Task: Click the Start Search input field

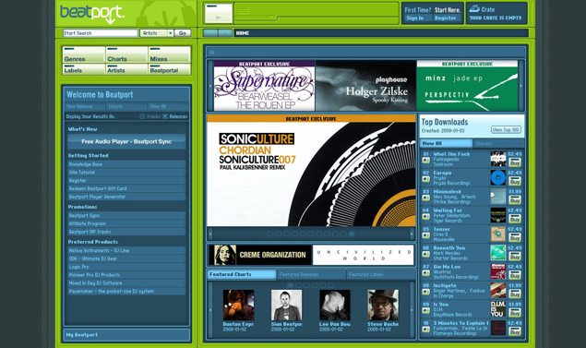Action: pos(101,33)
